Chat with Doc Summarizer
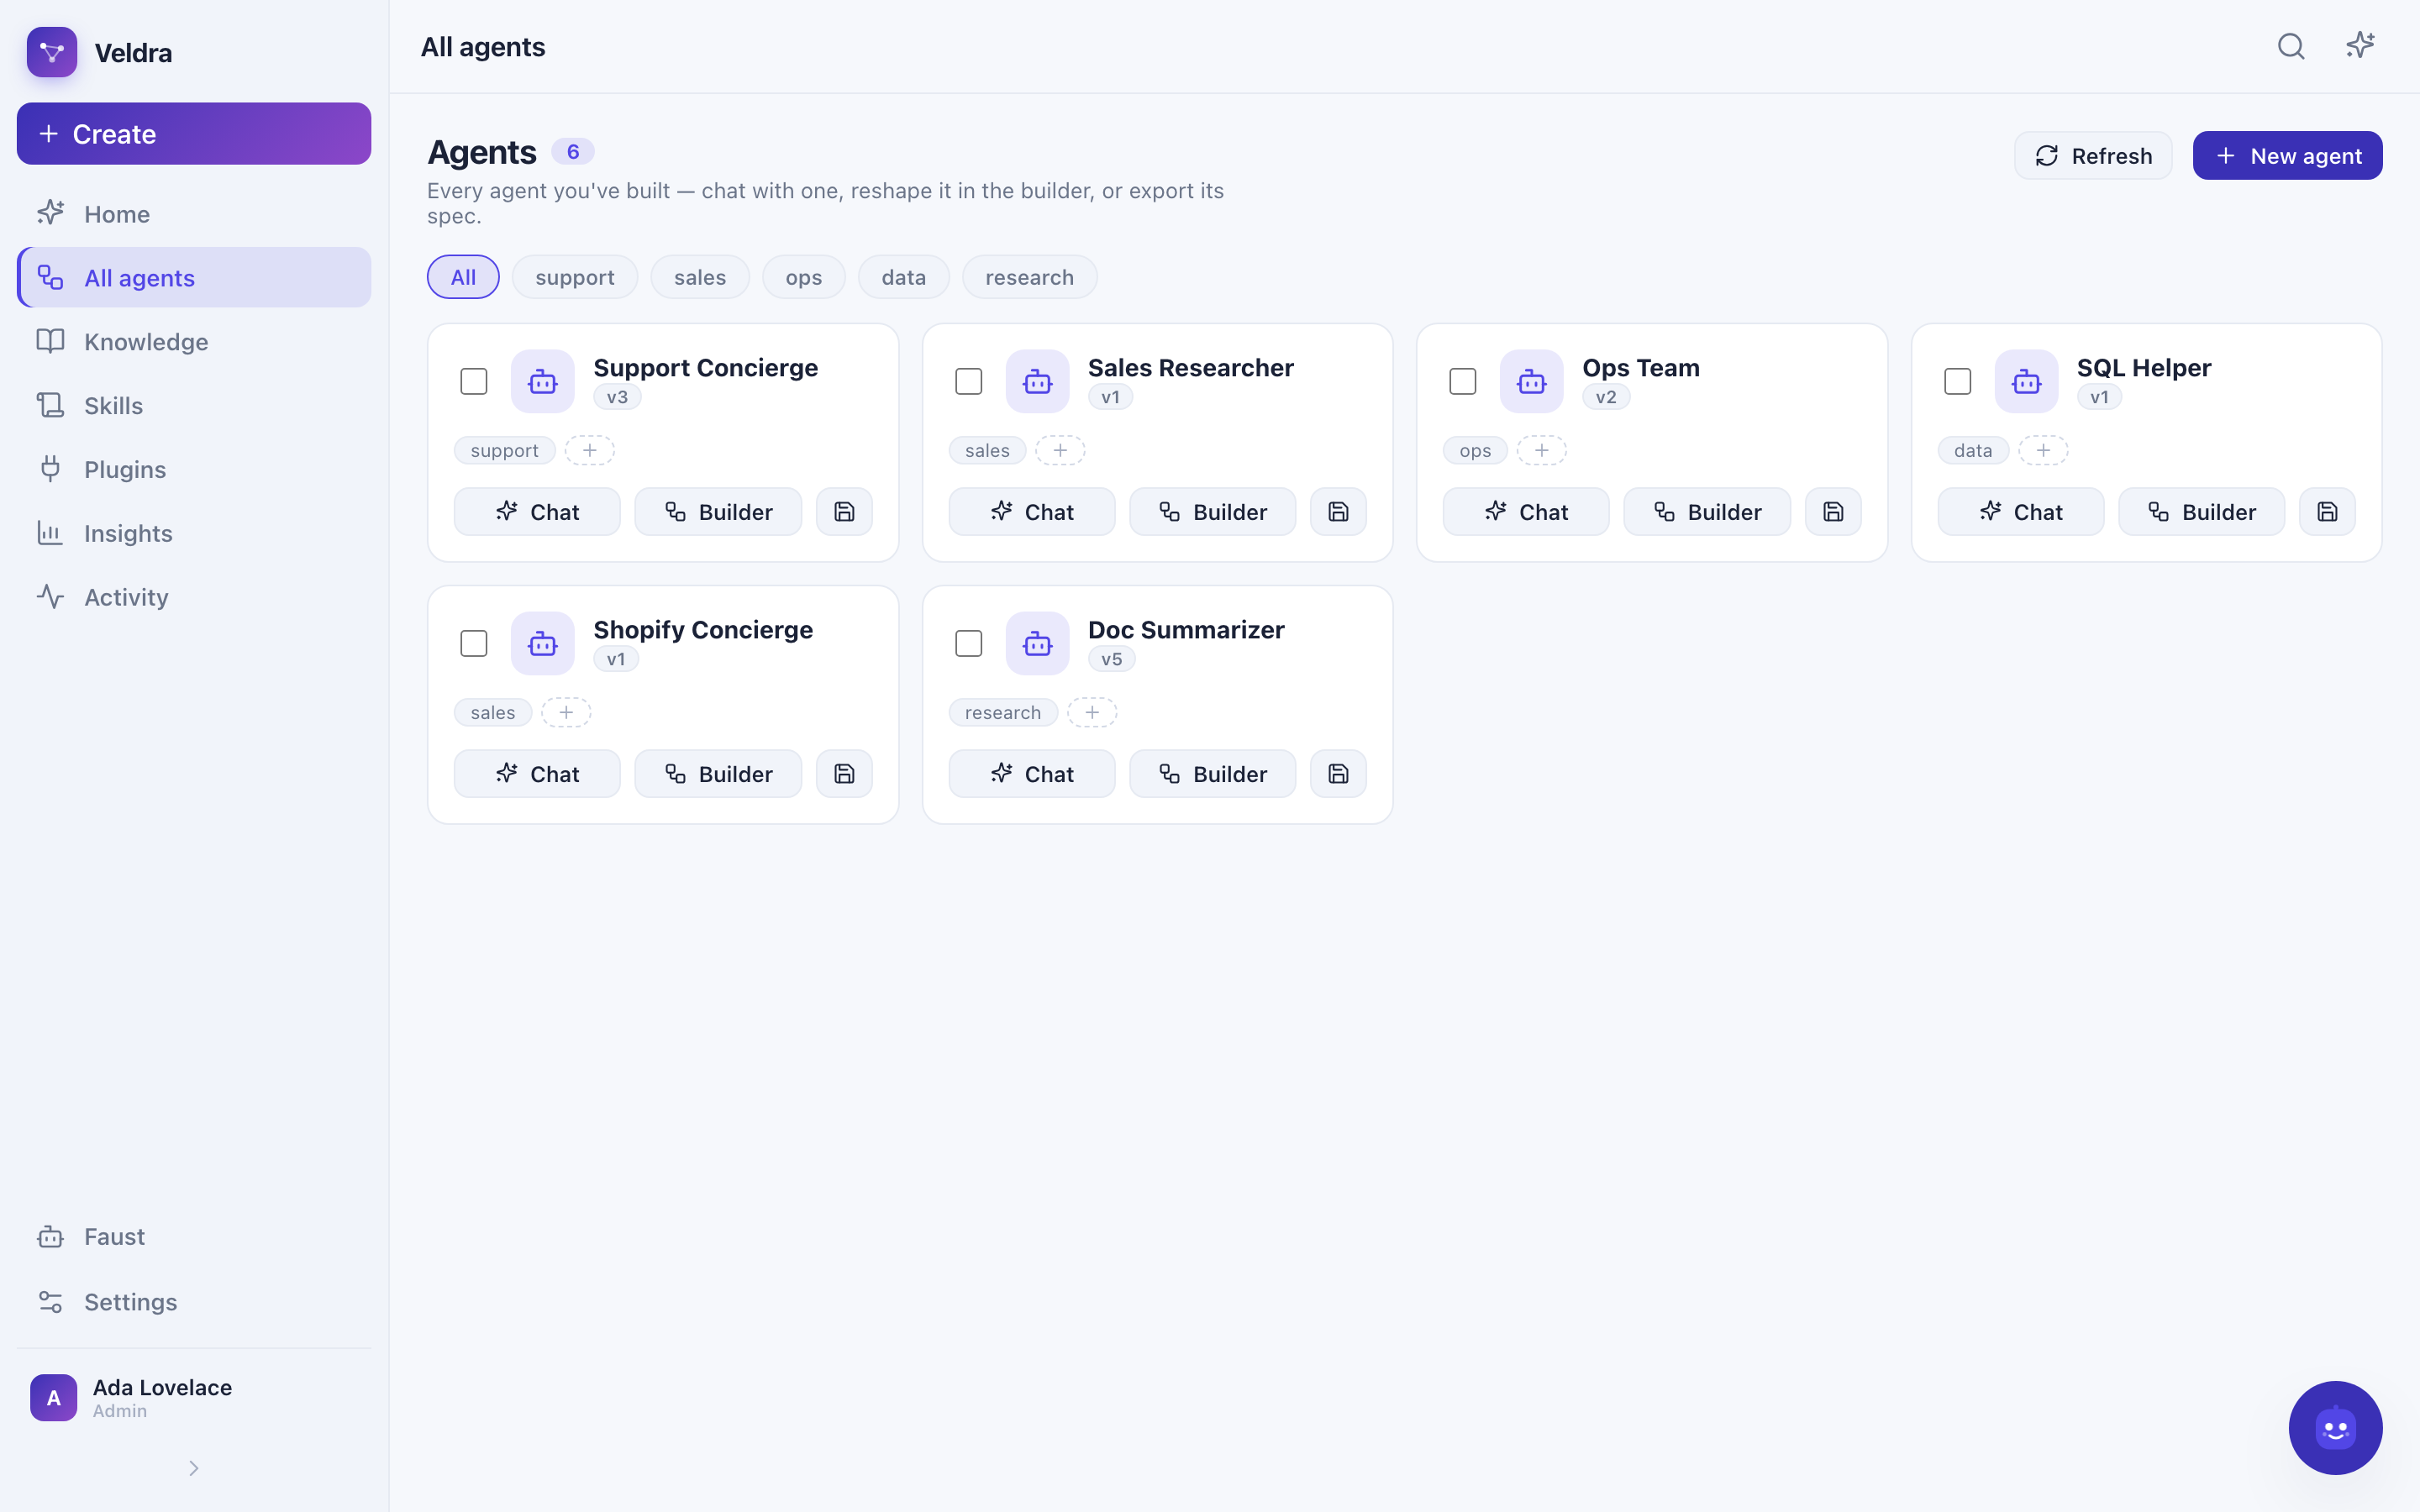The width and height of the screenshot is (2420, 1512). (x=1031, y=774)
